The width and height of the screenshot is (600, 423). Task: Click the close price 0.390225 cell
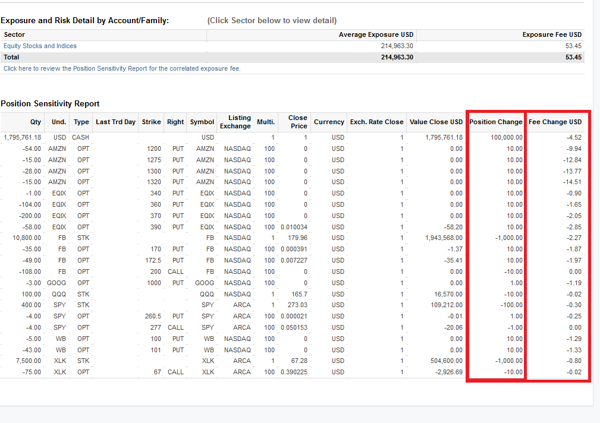point(294,372)
